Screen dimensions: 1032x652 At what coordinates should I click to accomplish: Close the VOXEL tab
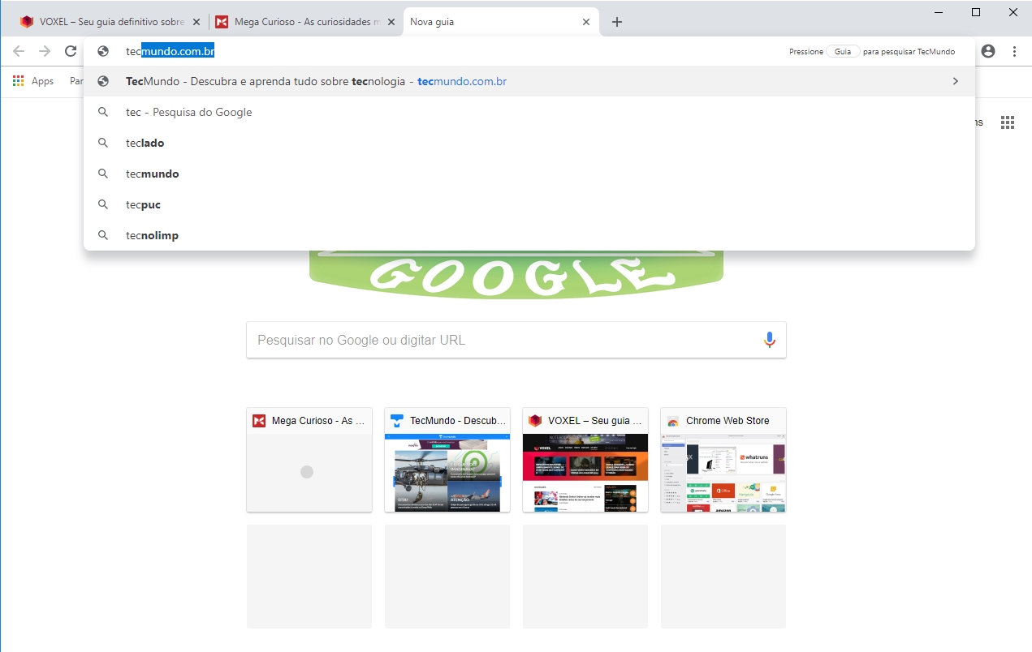(x=196, y=22)
